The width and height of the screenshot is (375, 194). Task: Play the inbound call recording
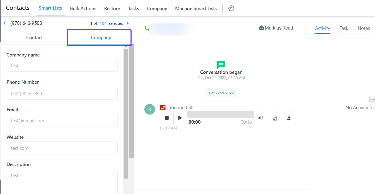pos(180,118)
